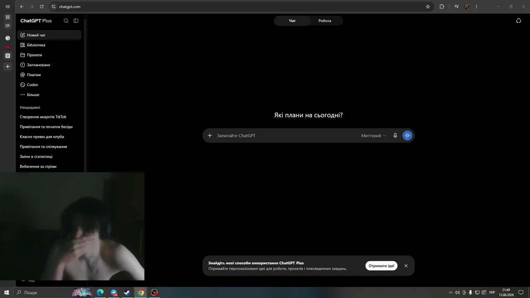530x298 pixels.
Task: Go forward in the browser
Action: tap(31, 7)
